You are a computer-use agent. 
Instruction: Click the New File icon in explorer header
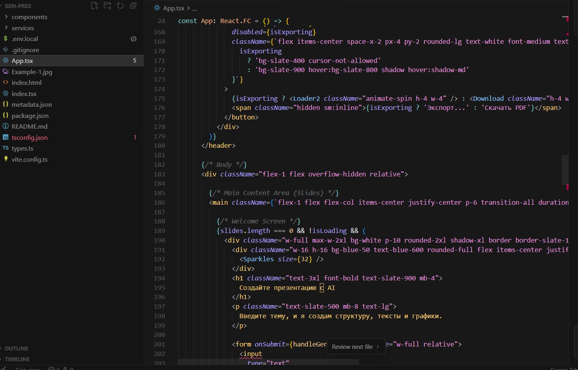(94, 6)
